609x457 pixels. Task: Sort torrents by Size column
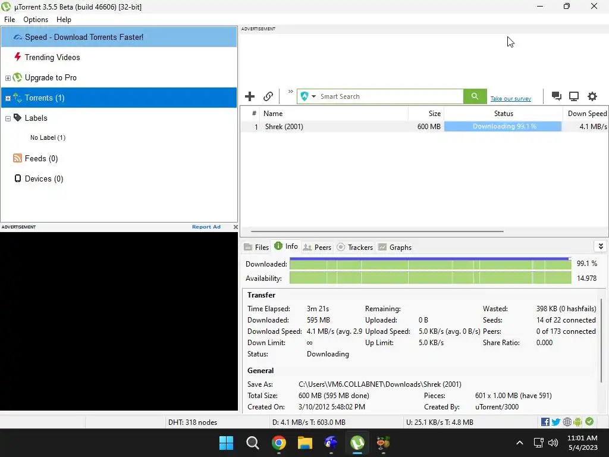[x=426, y=114]
